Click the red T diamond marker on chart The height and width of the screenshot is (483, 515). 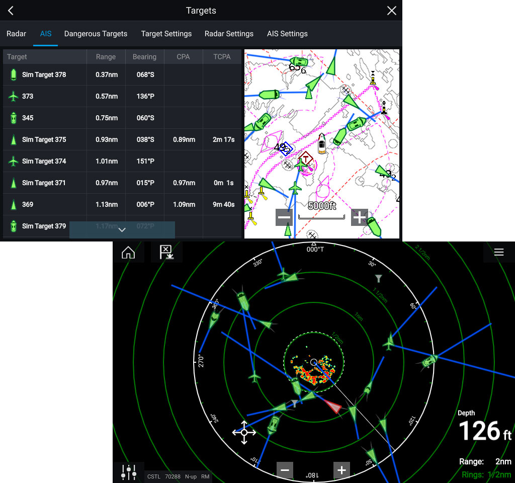pyautogui.click(x=306, y=159)
